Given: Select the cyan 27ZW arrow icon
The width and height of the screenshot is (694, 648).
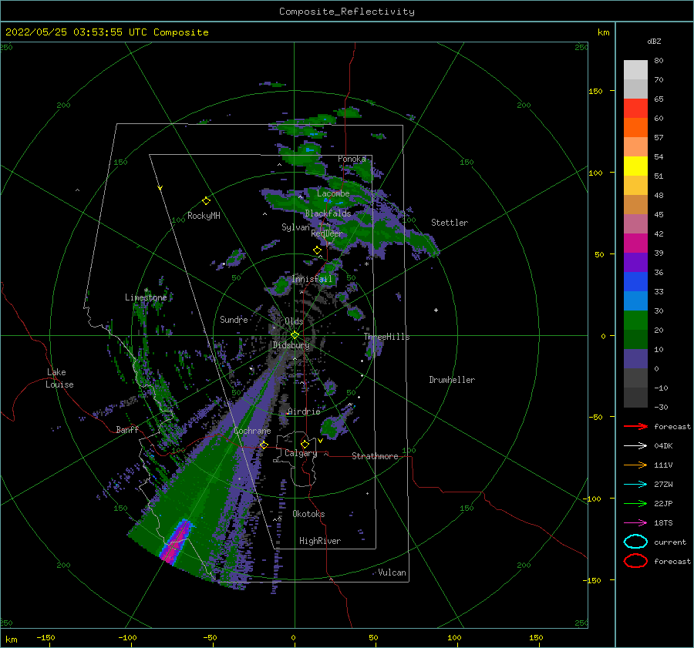Looking at the screenshot, I should coord(635,485).
